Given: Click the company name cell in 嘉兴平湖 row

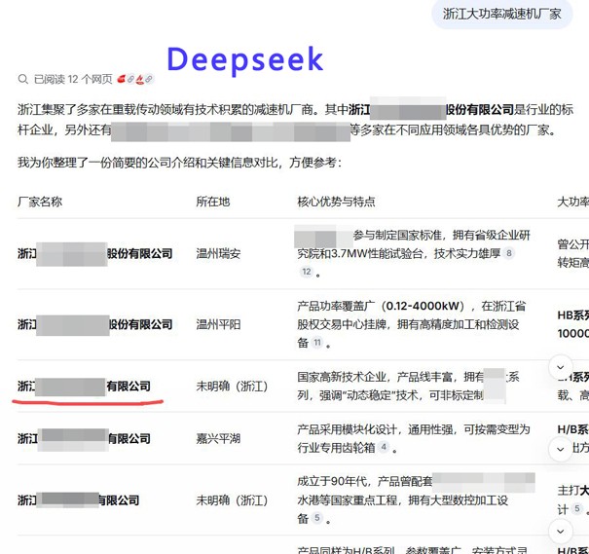Looking at the screenshot, I should [x=84, y=438].
